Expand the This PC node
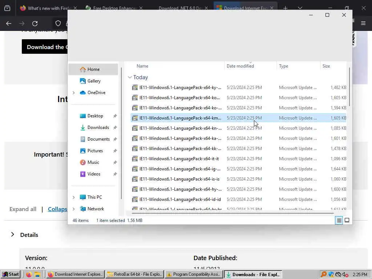 (73, 197)
